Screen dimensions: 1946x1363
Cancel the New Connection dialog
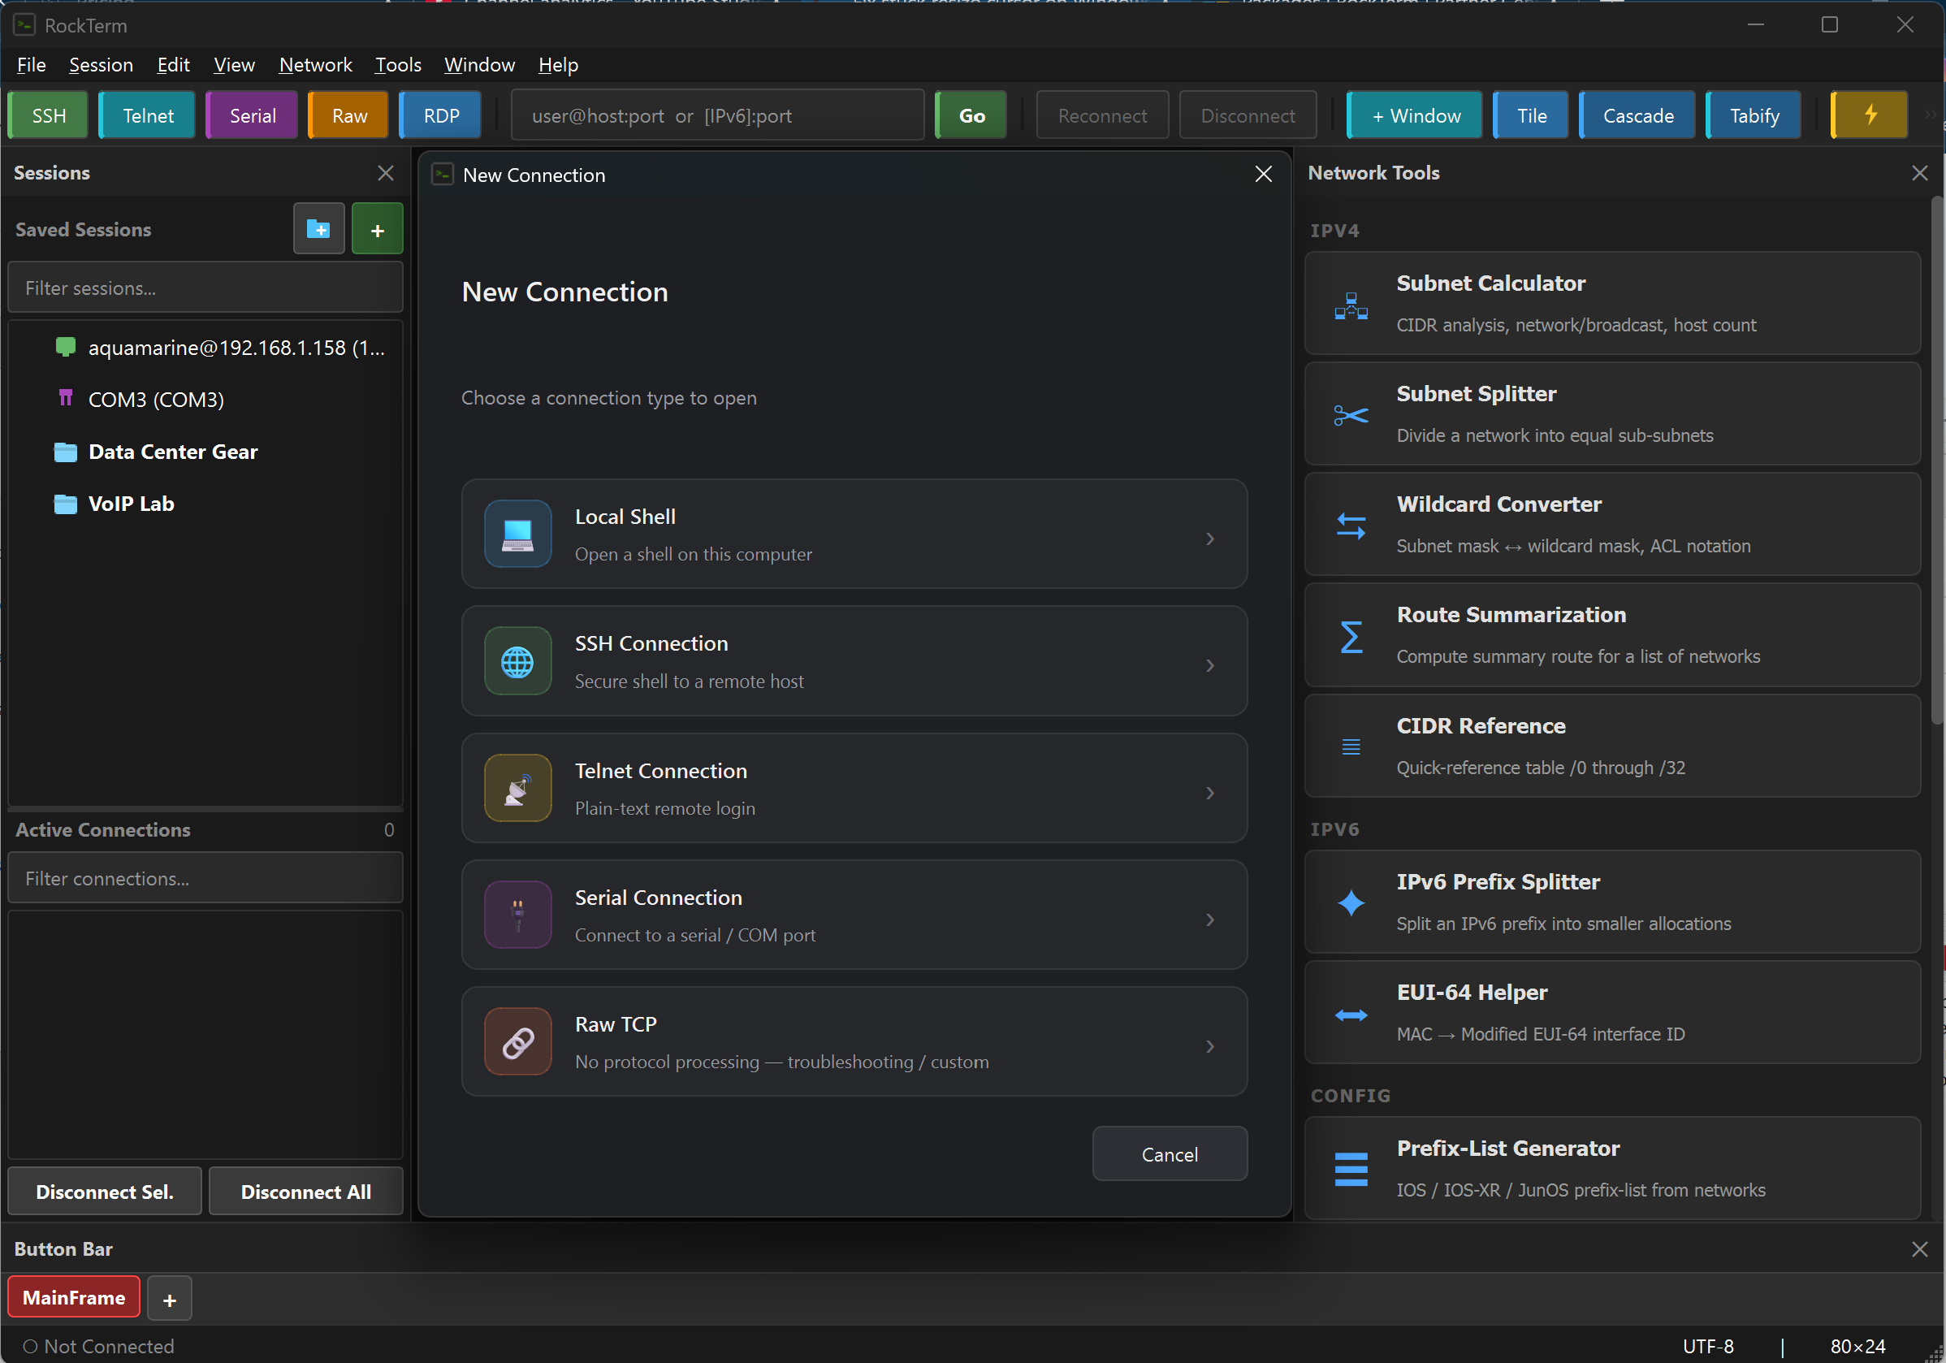point(1170,1153)
